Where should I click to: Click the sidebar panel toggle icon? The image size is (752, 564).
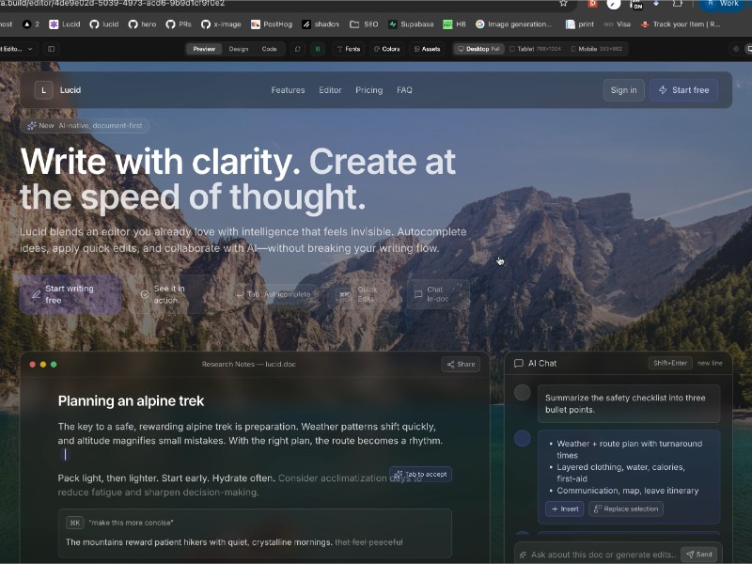coord(51,49)
